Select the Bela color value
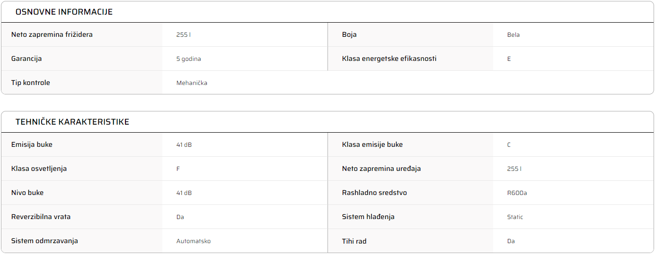The image size is (655, 254). click(513, 35)
